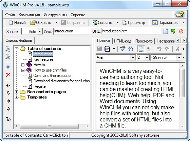
Task: Open a project with Открыть button
Action: [x=41, y=23]
